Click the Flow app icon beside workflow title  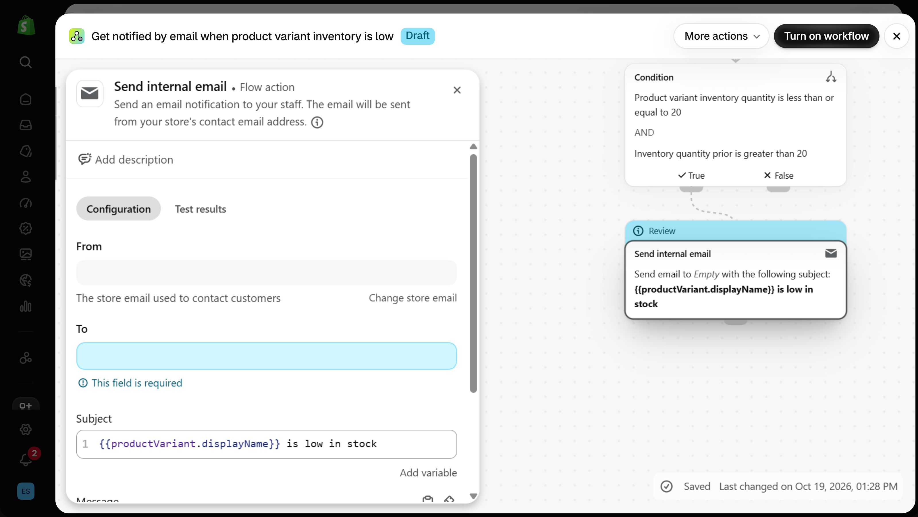77,36
